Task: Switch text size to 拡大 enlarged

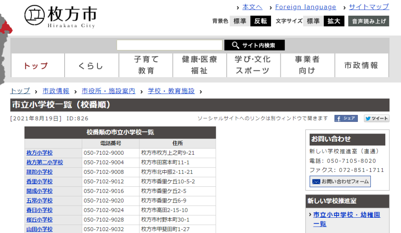Action: click(x=334, y=21)
